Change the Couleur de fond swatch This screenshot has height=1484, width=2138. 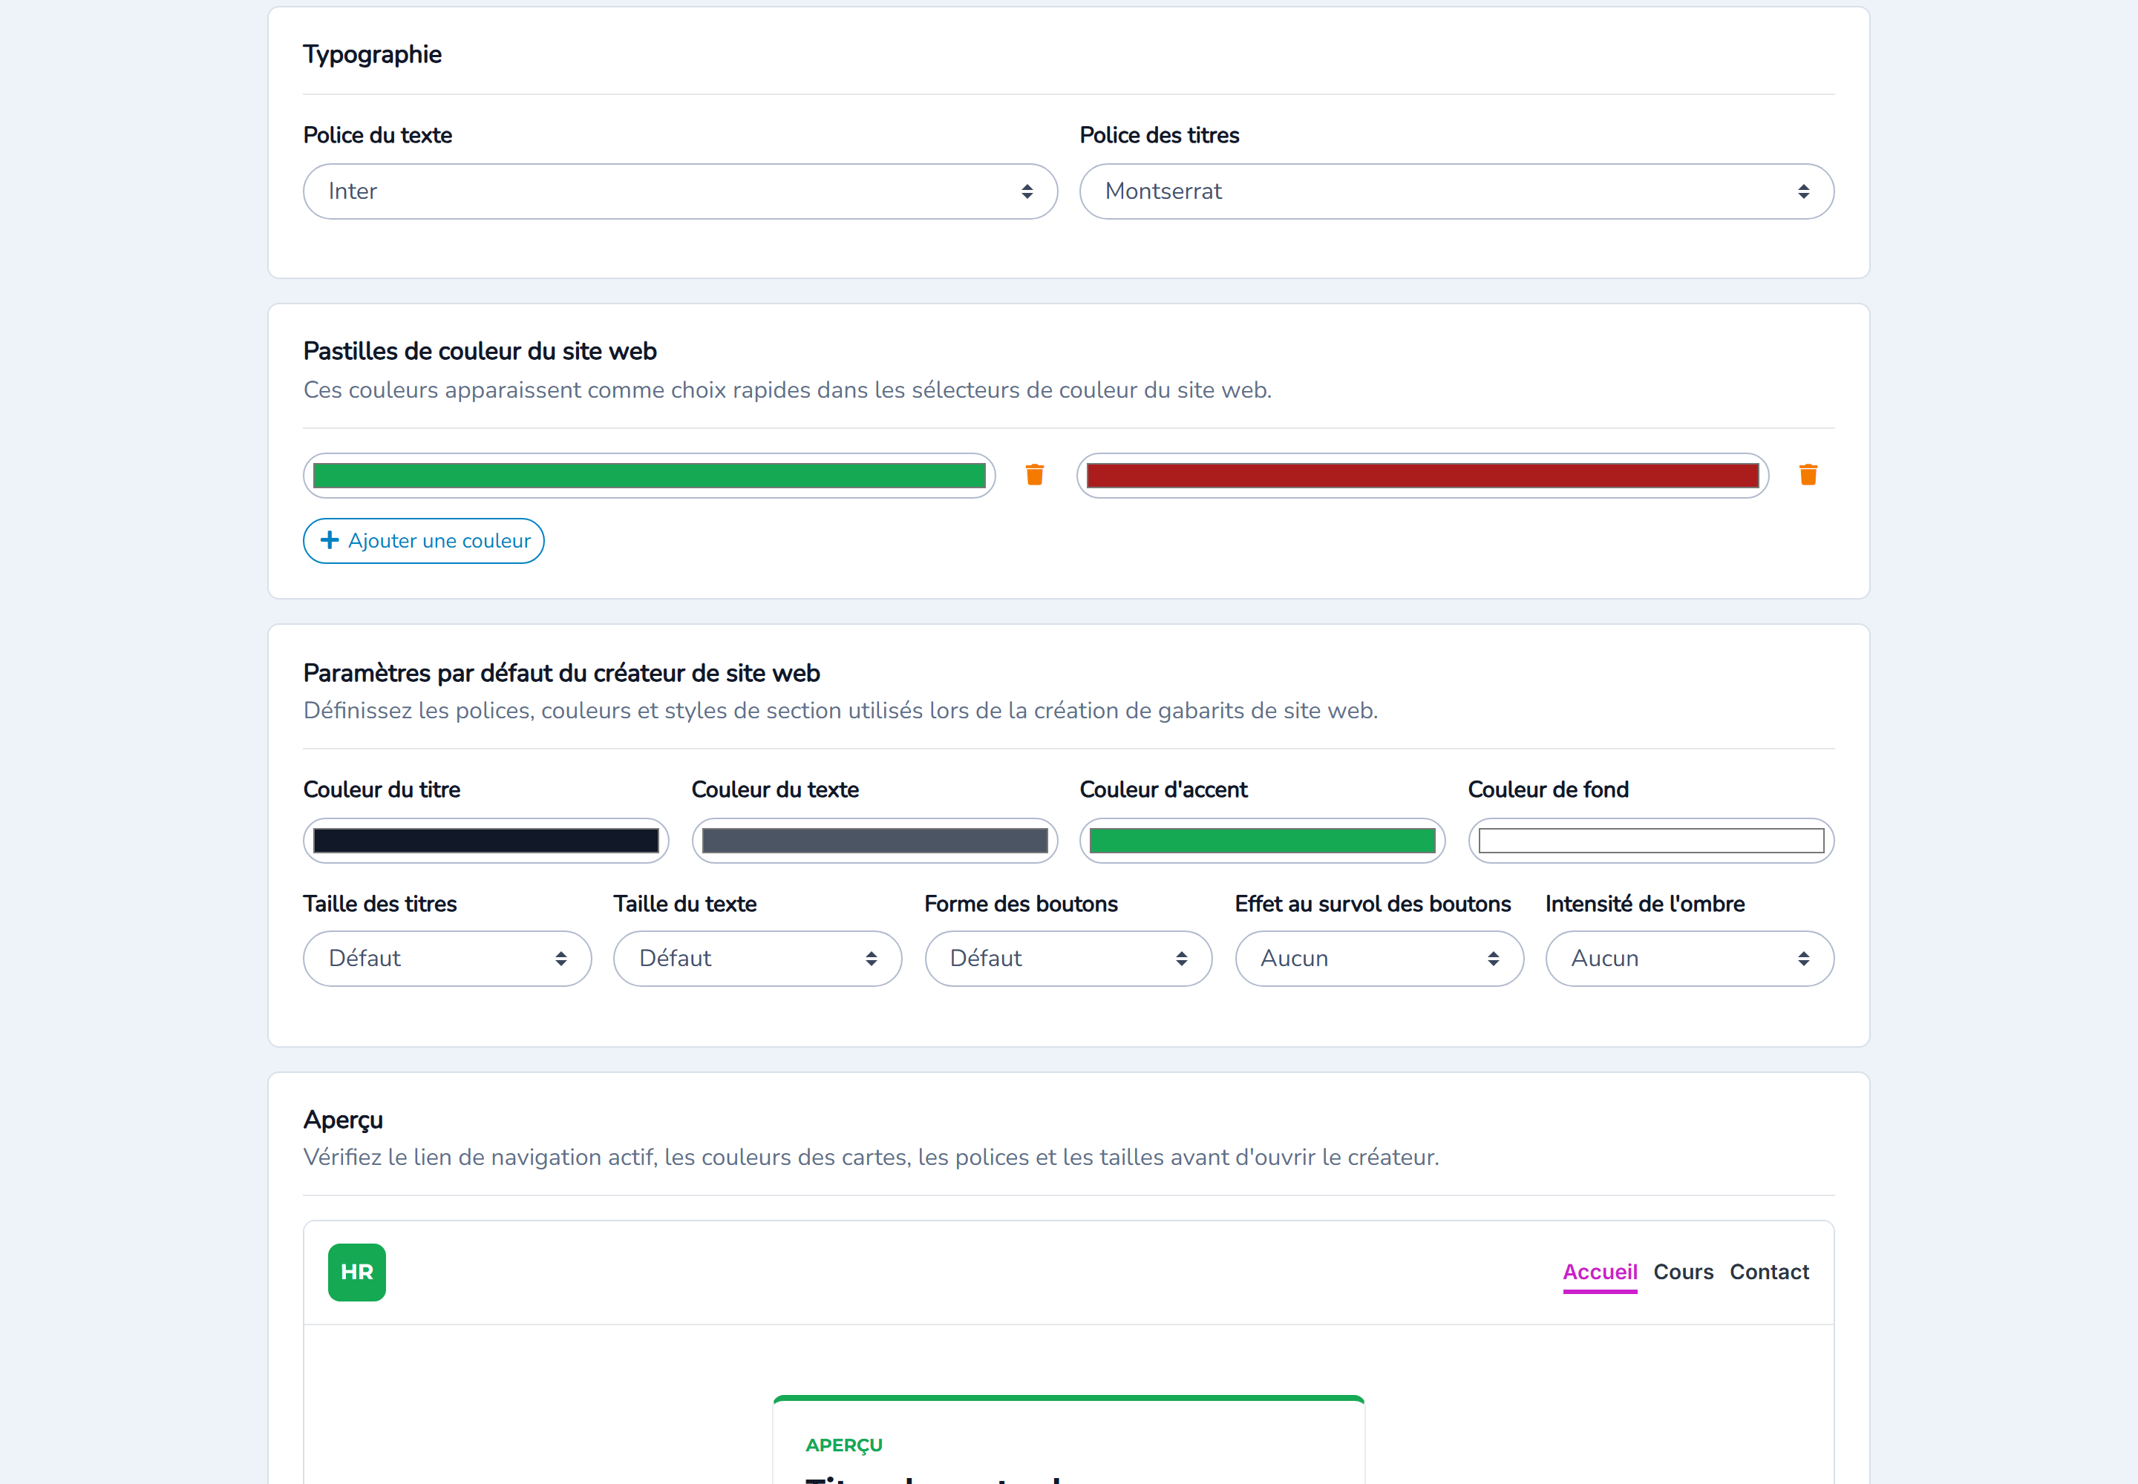coord(1652,841)
